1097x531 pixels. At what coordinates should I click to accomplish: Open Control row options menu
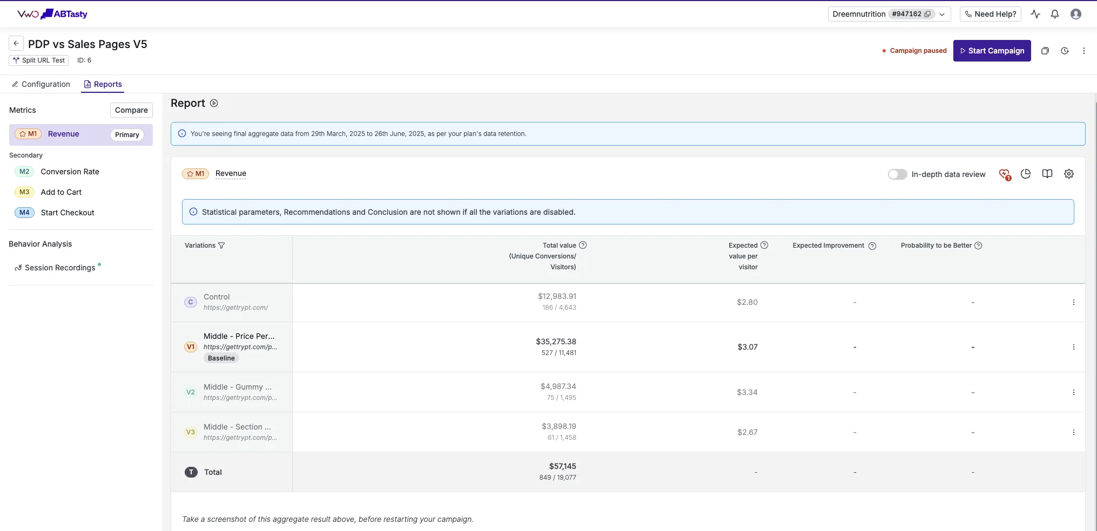(1073, 302)
